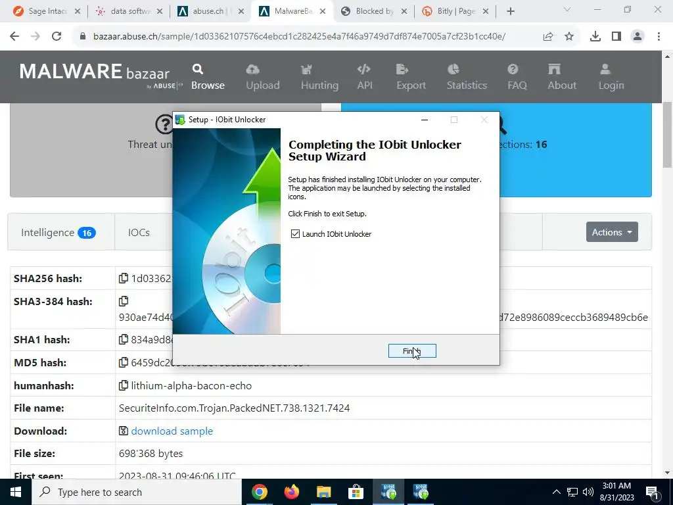Switch to the Sage Intacct tab
This screenshot has height=505, width=673.
47,11
